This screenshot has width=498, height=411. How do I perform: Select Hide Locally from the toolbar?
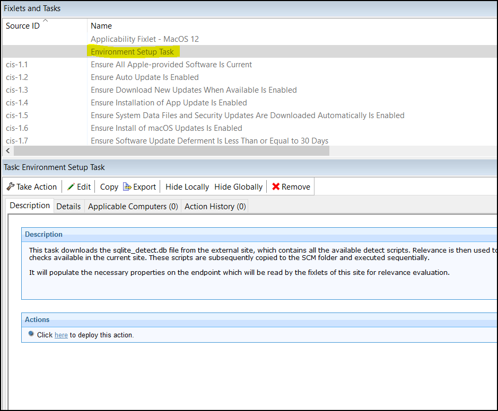click(187, 187)
